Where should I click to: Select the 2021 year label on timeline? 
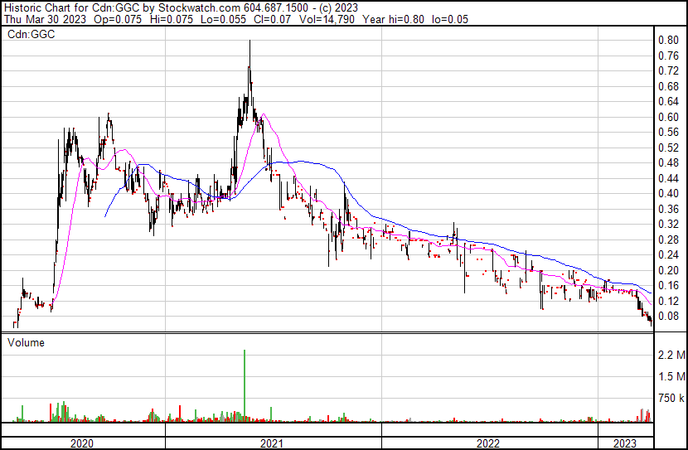tap(272, 443)
